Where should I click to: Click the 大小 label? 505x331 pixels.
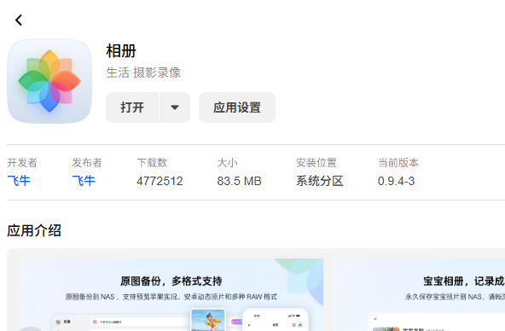coord(227,163)
